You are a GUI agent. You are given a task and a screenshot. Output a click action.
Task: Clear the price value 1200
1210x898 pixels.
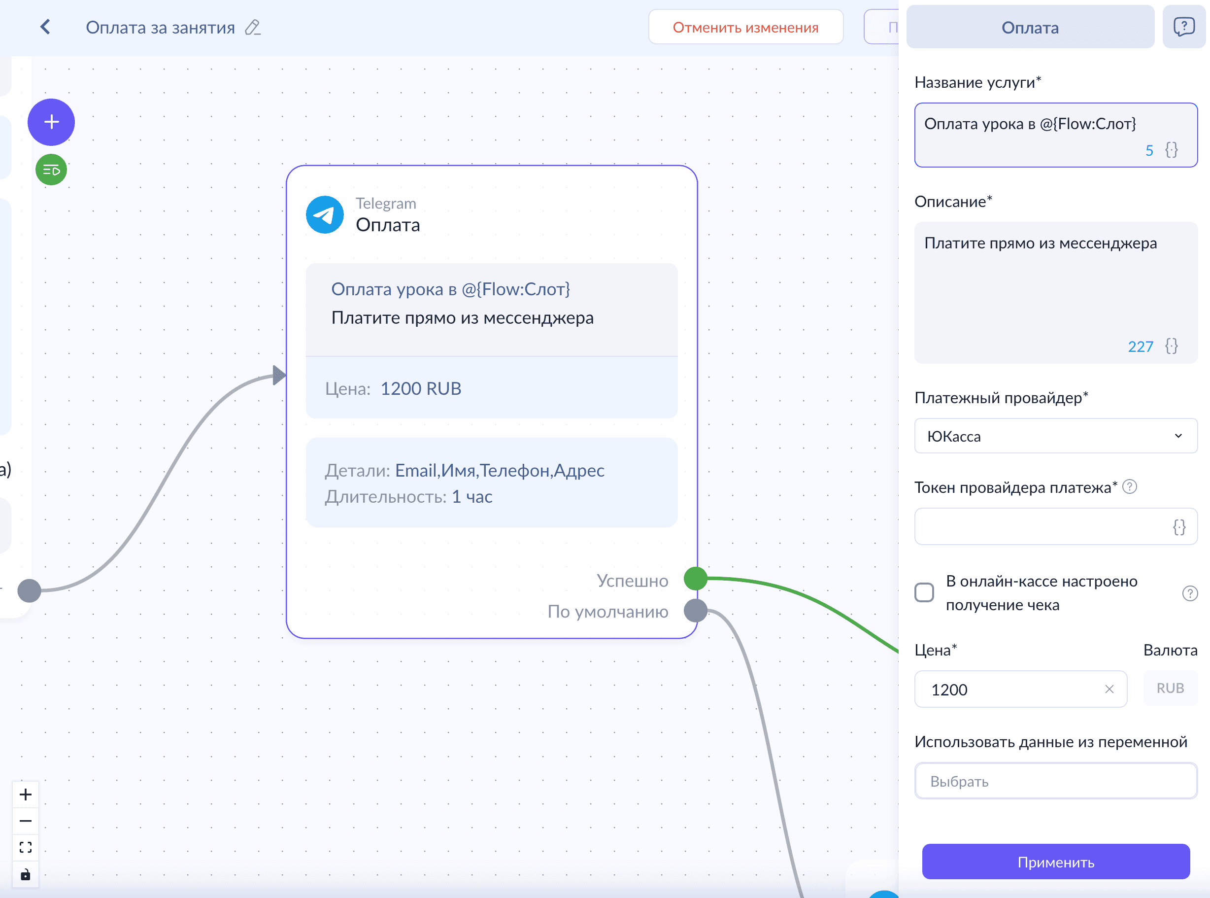tap(1109, 689)
